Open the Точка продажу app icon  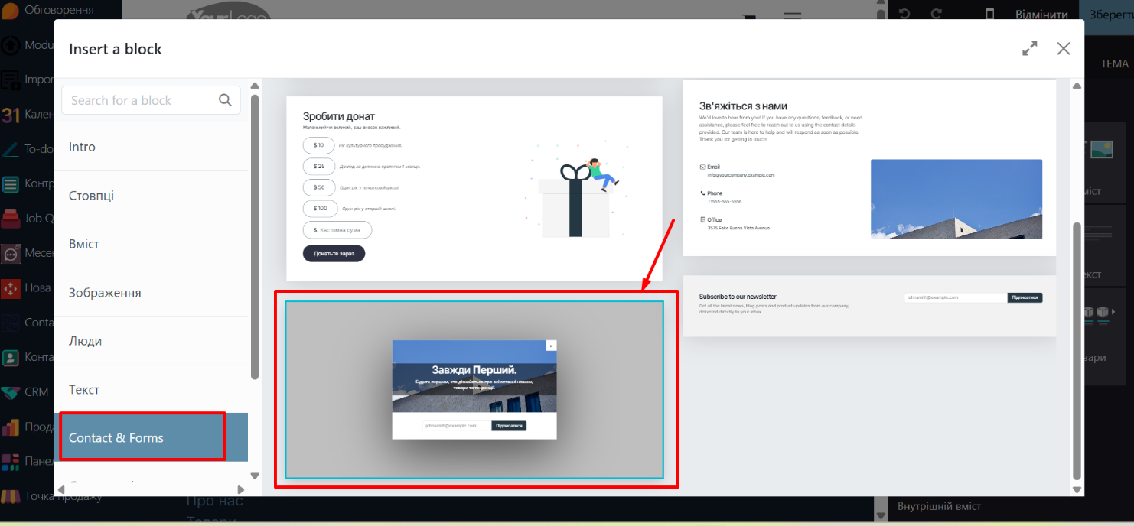[x=11, y=496]
